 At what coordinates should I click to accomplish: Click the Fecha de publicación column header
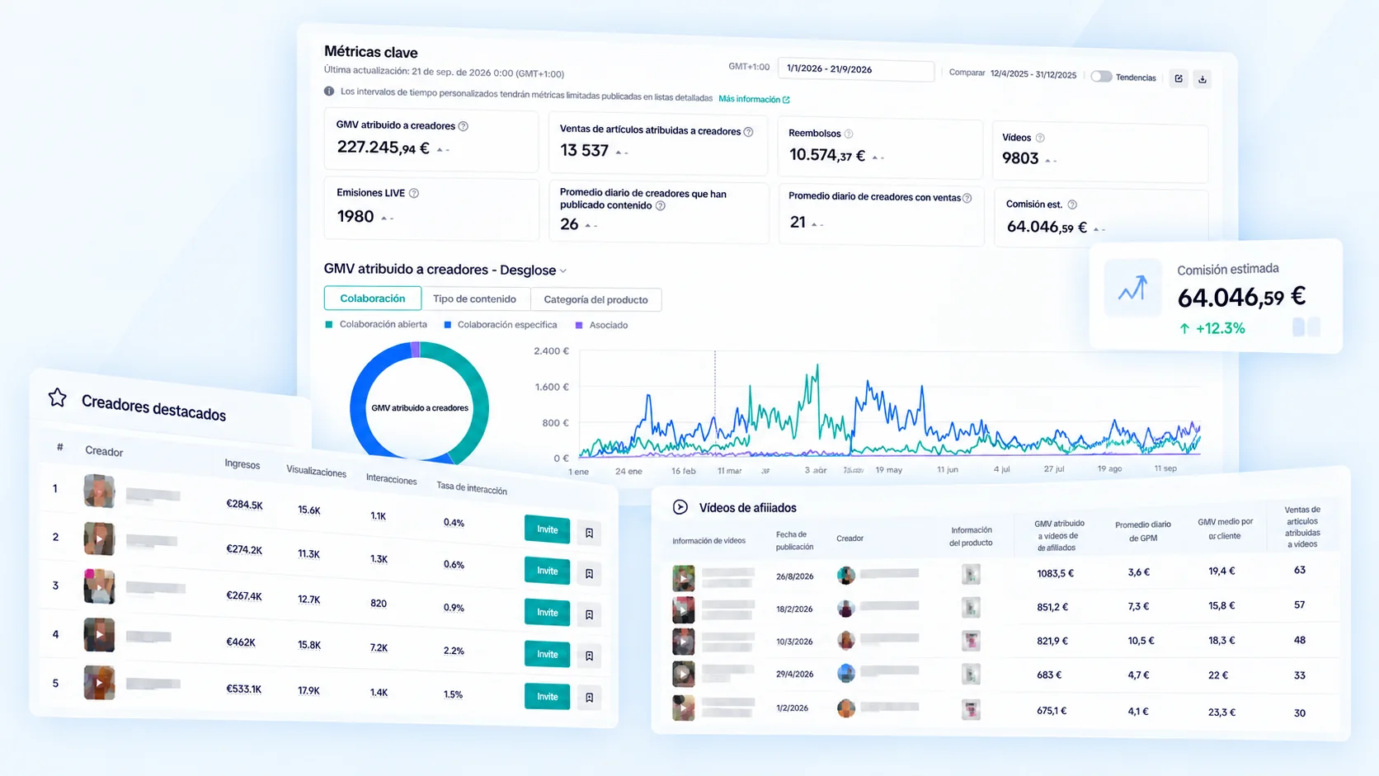click(x=794, y=540)
